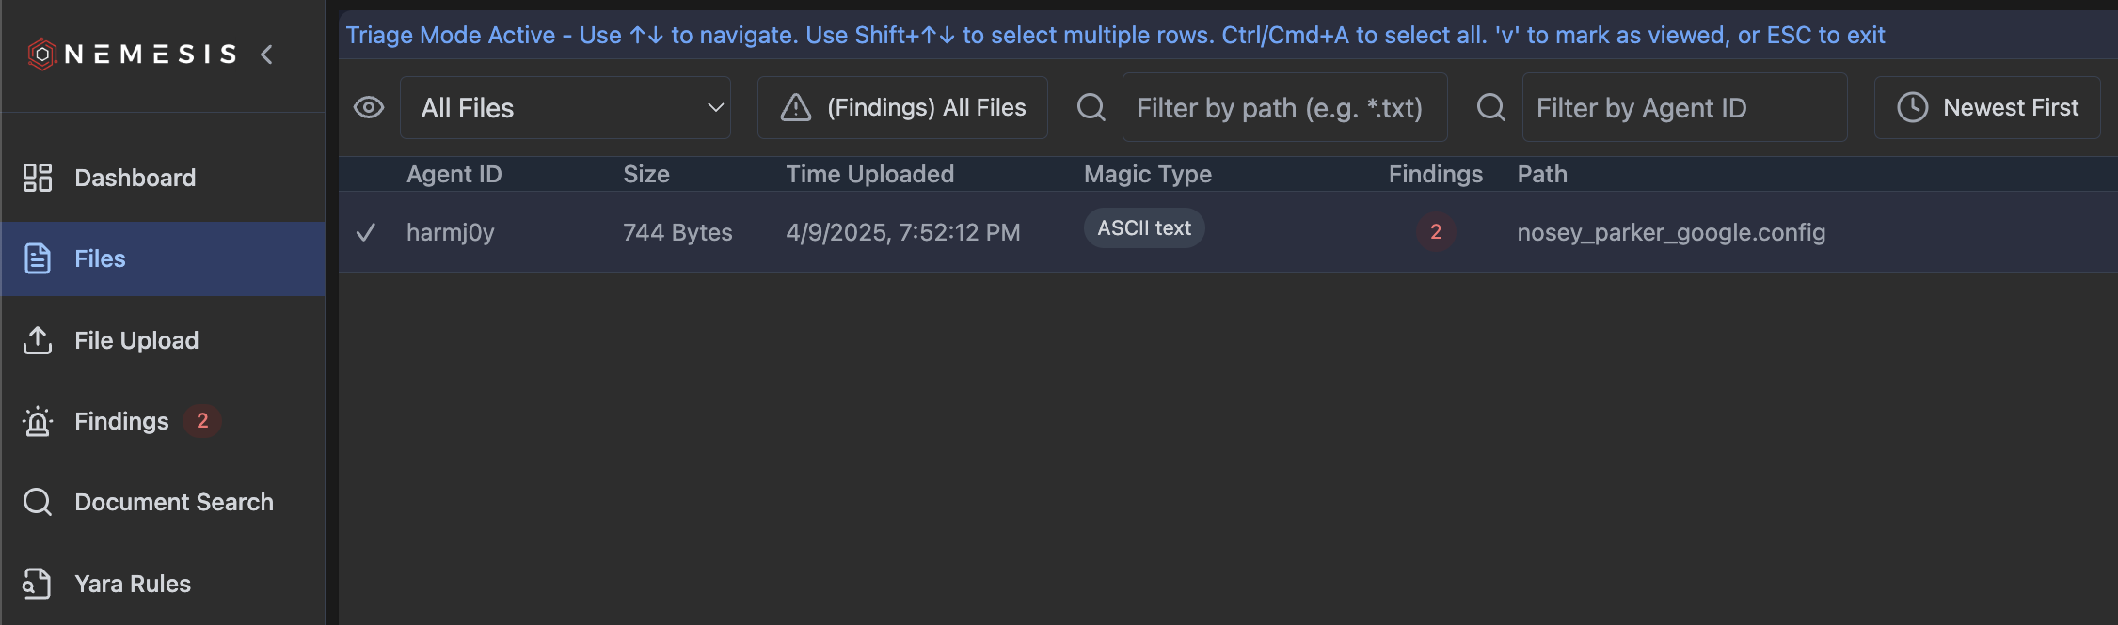Screen dimensions: 2118x625
Task: Switch to the Files menu entry
Action: point(100,258)
